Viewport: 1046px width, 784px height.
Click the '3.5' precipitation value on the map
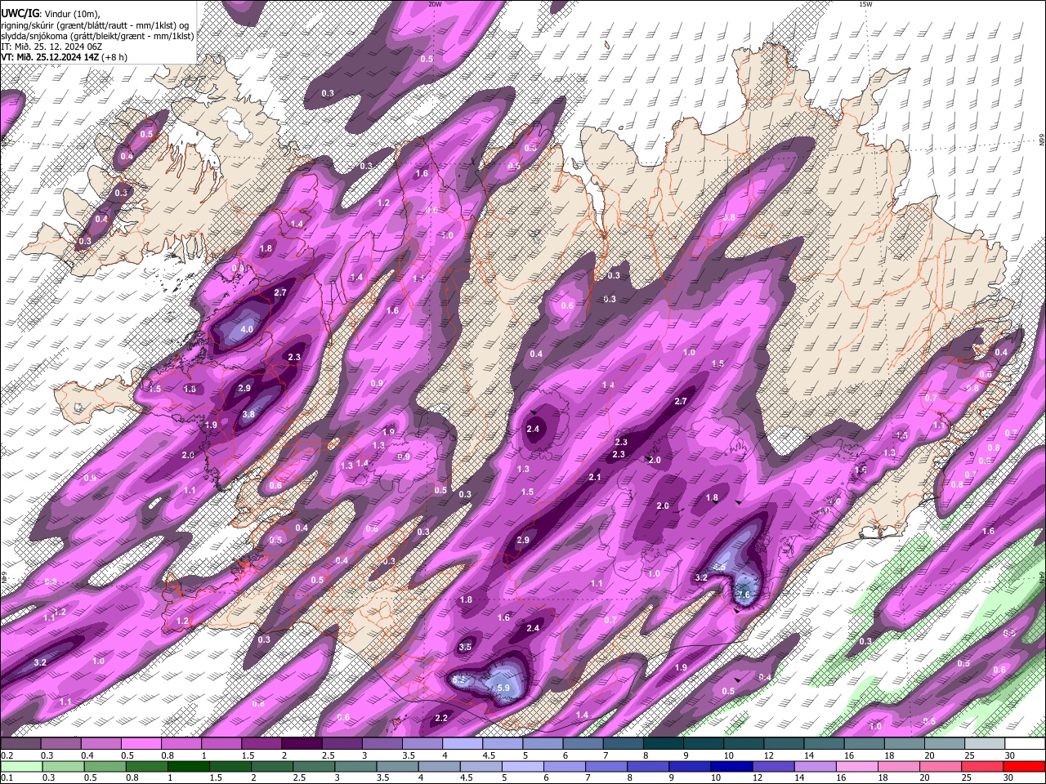pos(465,647)
